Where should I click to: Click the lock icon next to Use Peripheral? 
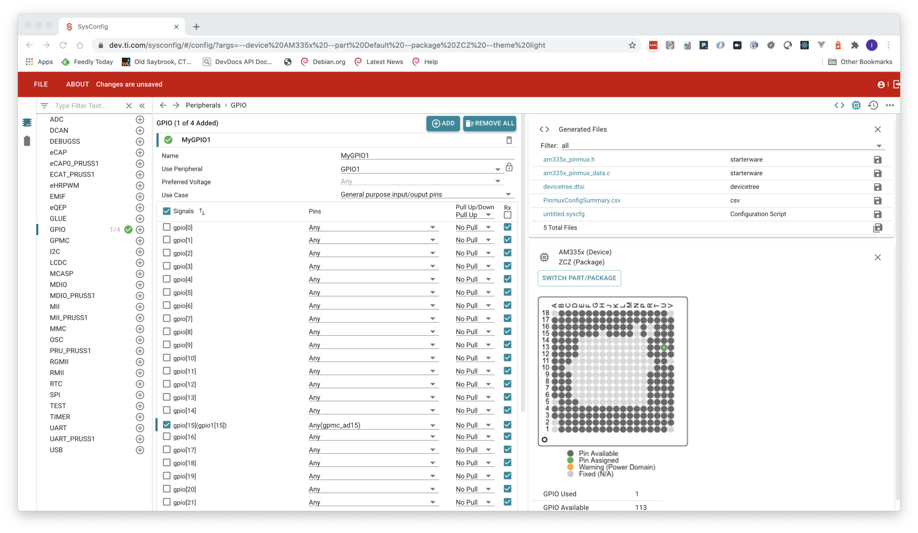(x=509, y=168)
